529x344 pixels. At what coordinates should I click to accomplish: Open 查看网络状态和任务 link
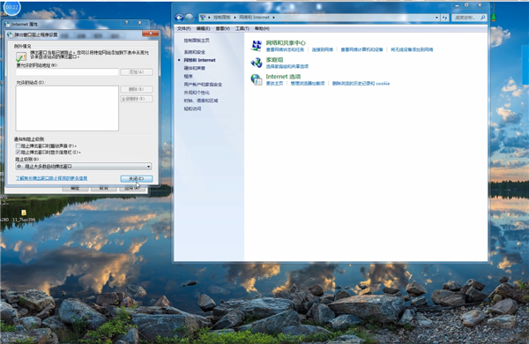[285, 49]
